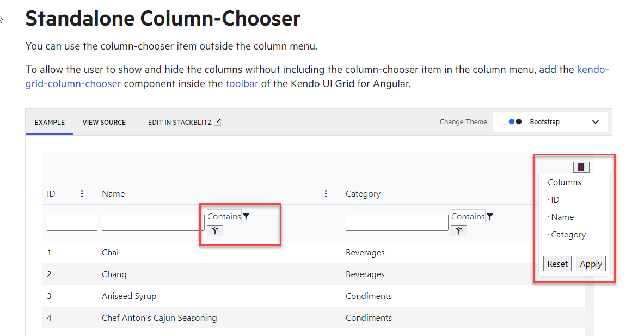Clear the Category column filter
638x336 pixels.
tap(459, 231)
